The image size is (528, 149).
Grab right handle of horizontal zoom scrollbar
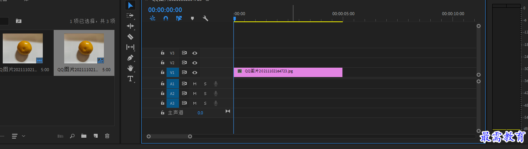pos(190,137)
